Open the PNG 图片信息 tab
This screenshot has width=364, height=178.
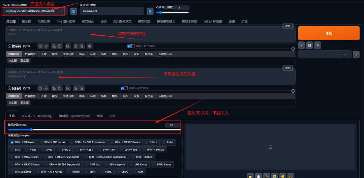point(66,21)
